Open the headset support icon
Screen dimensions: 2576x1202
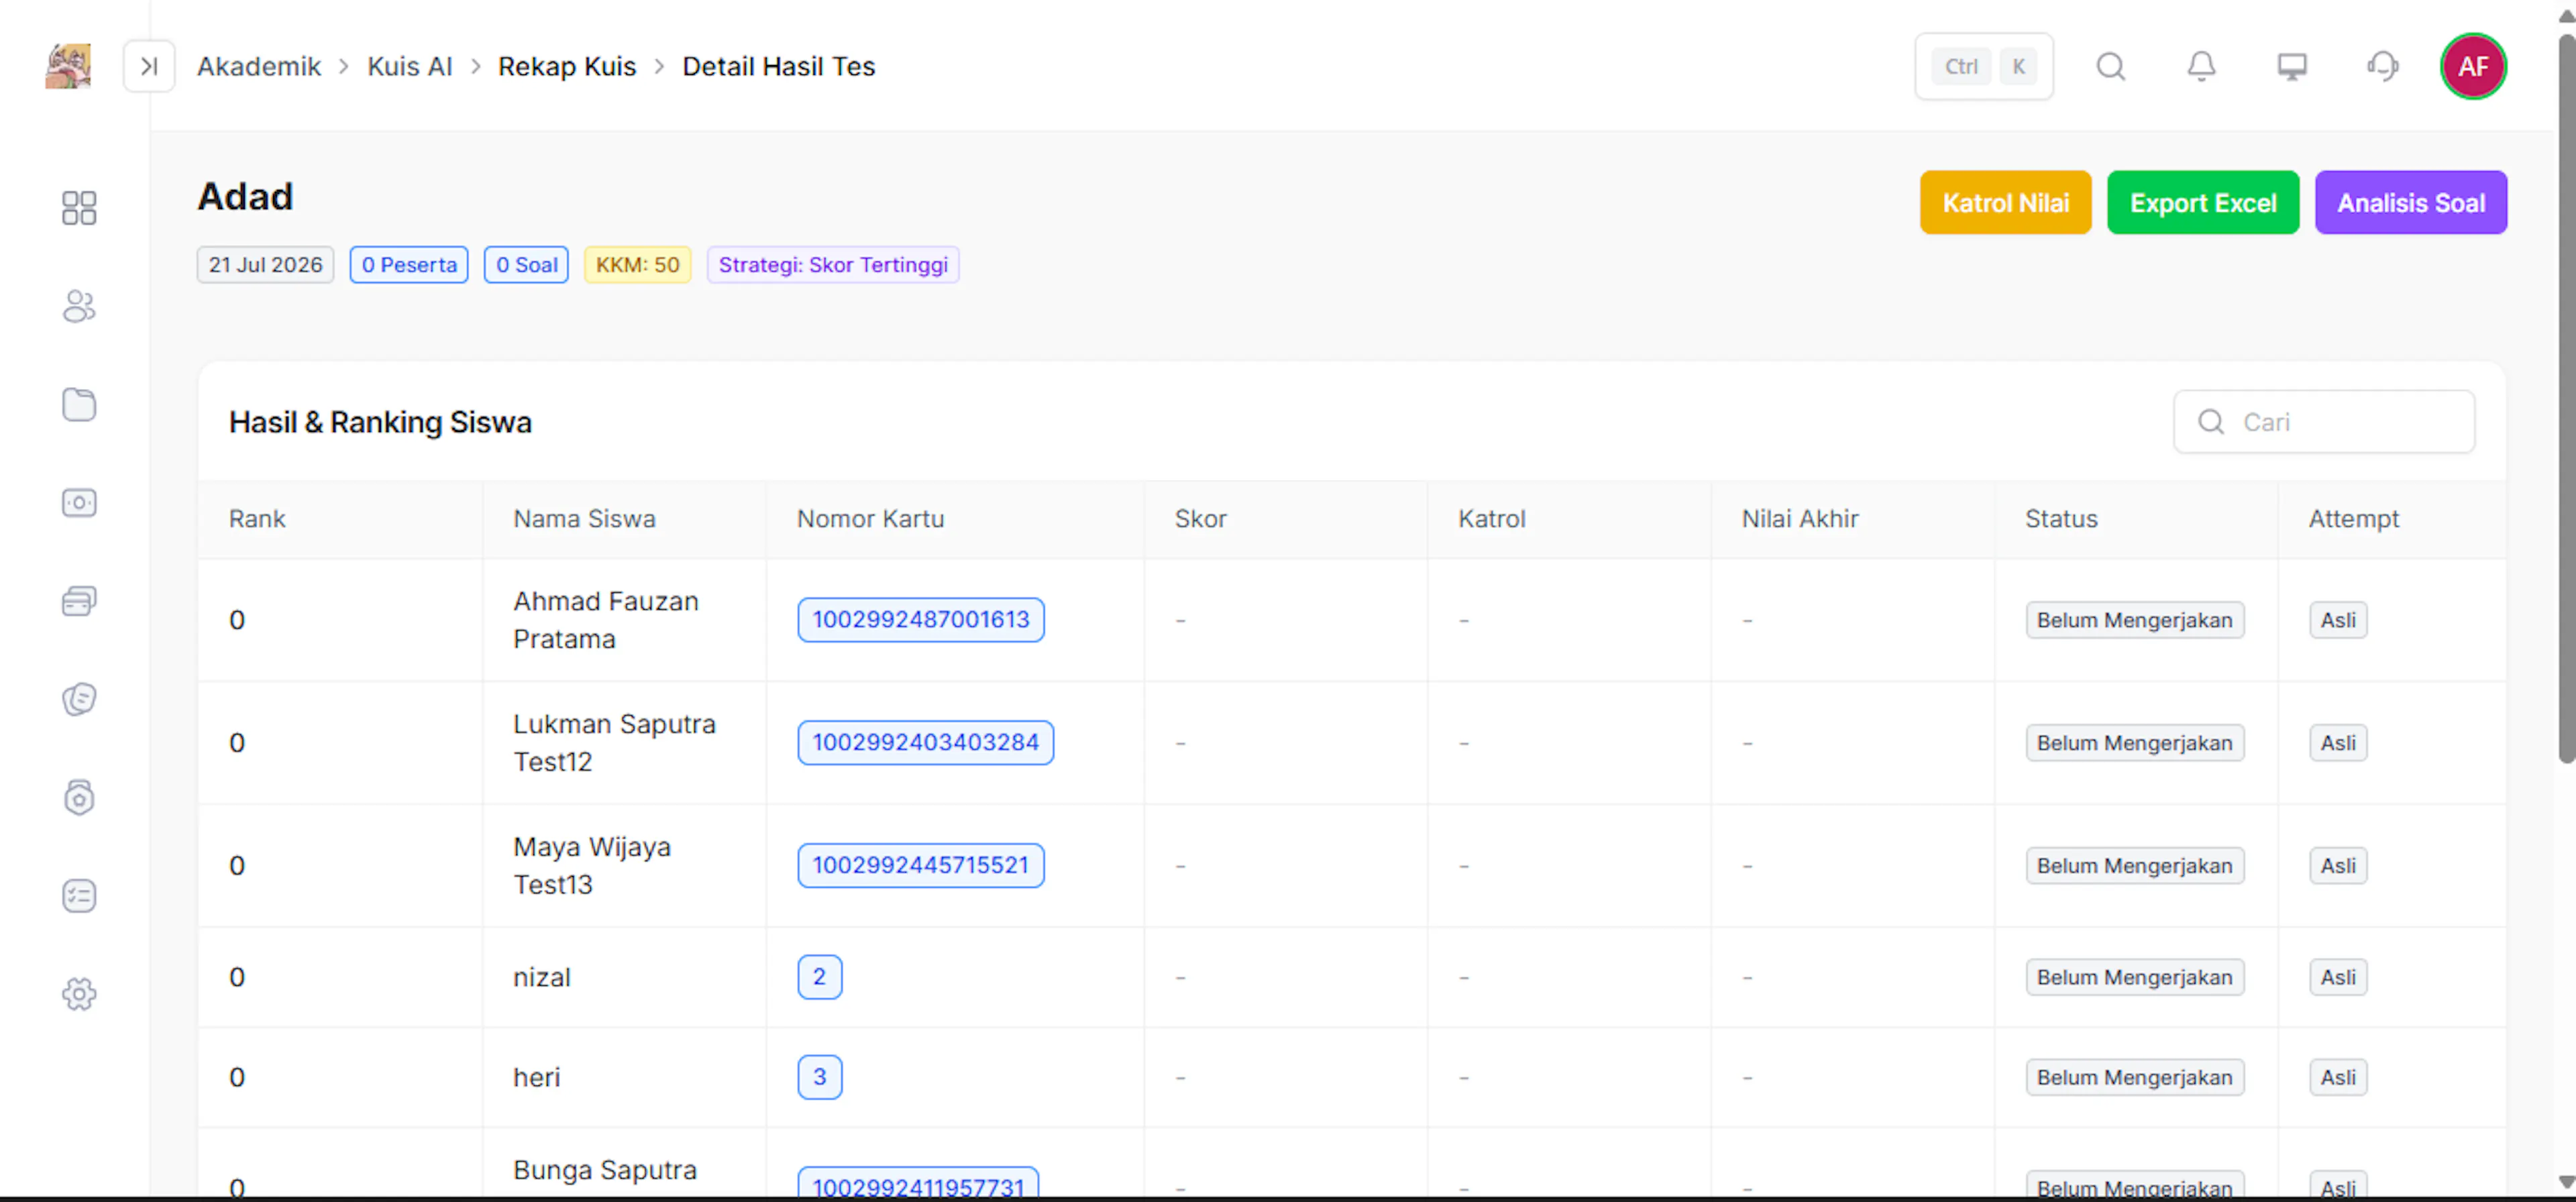click(2383, 66)
